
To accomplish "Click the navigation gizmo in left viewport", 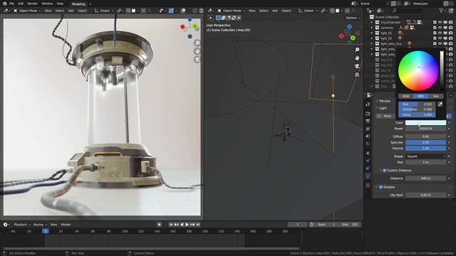I will [190, 28].
